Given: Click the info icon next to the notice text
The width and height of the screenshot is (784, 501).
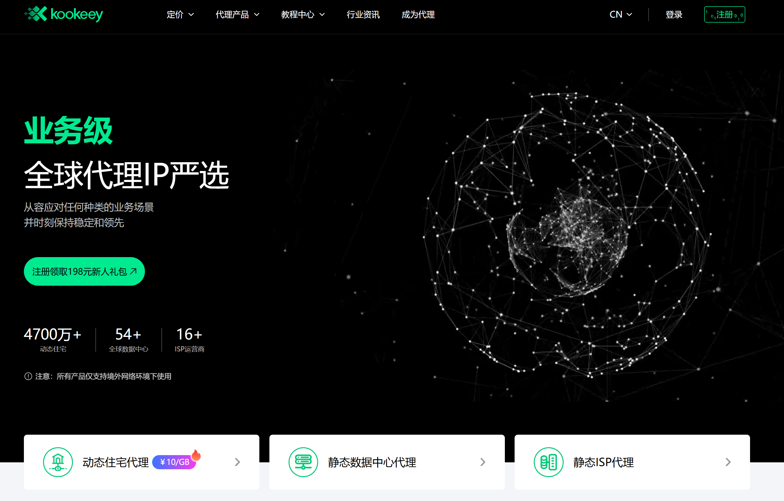Looking at the screenshot, I should point(28,376).
